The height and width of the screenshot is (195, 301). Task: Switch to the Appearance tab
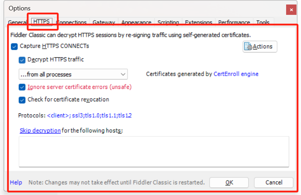(136, 22)
